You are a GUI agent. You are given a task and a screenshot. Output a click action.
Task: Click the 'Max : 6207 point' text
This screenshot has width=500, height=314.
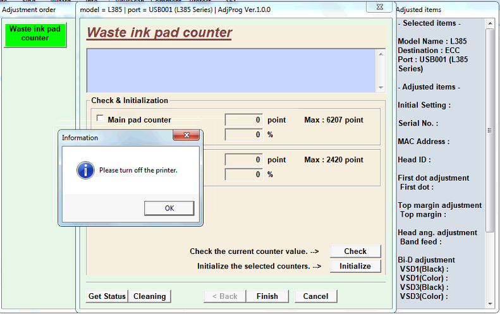click(x=334, y=120)
